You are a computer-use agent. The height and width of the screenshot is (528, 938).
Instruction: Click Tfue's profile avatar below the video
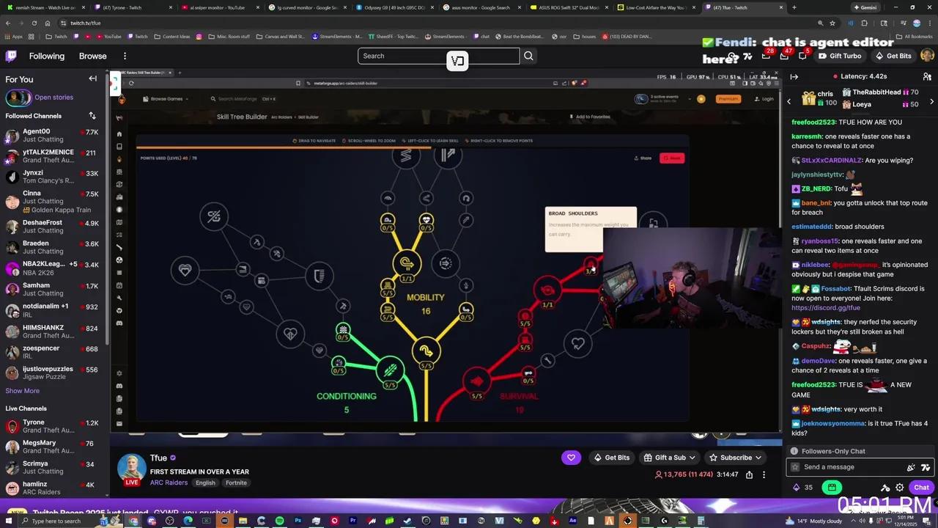pyautogui.click(x=132, y=469)
